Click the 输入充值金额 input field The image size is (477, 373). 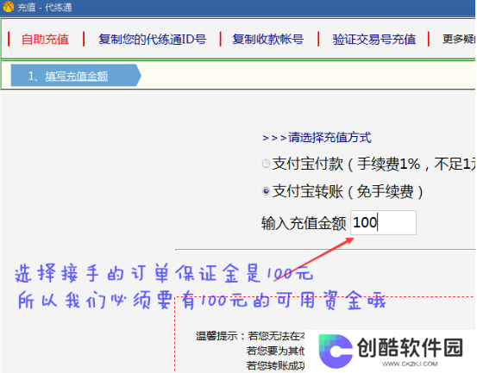pyautogui.click(x=383, y=222)
